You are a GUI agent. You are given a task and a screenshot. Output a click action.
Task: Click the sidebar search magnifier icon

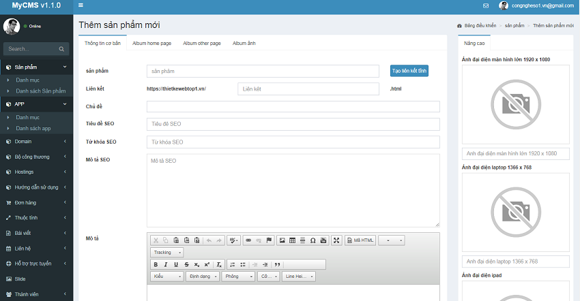[x=62, y=49]
